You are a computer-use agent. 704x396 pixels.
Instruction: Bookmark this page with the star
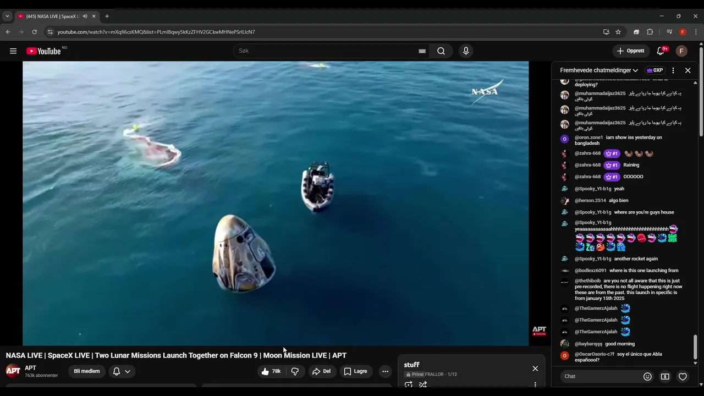pyautogui.click(x=618, y=32)
